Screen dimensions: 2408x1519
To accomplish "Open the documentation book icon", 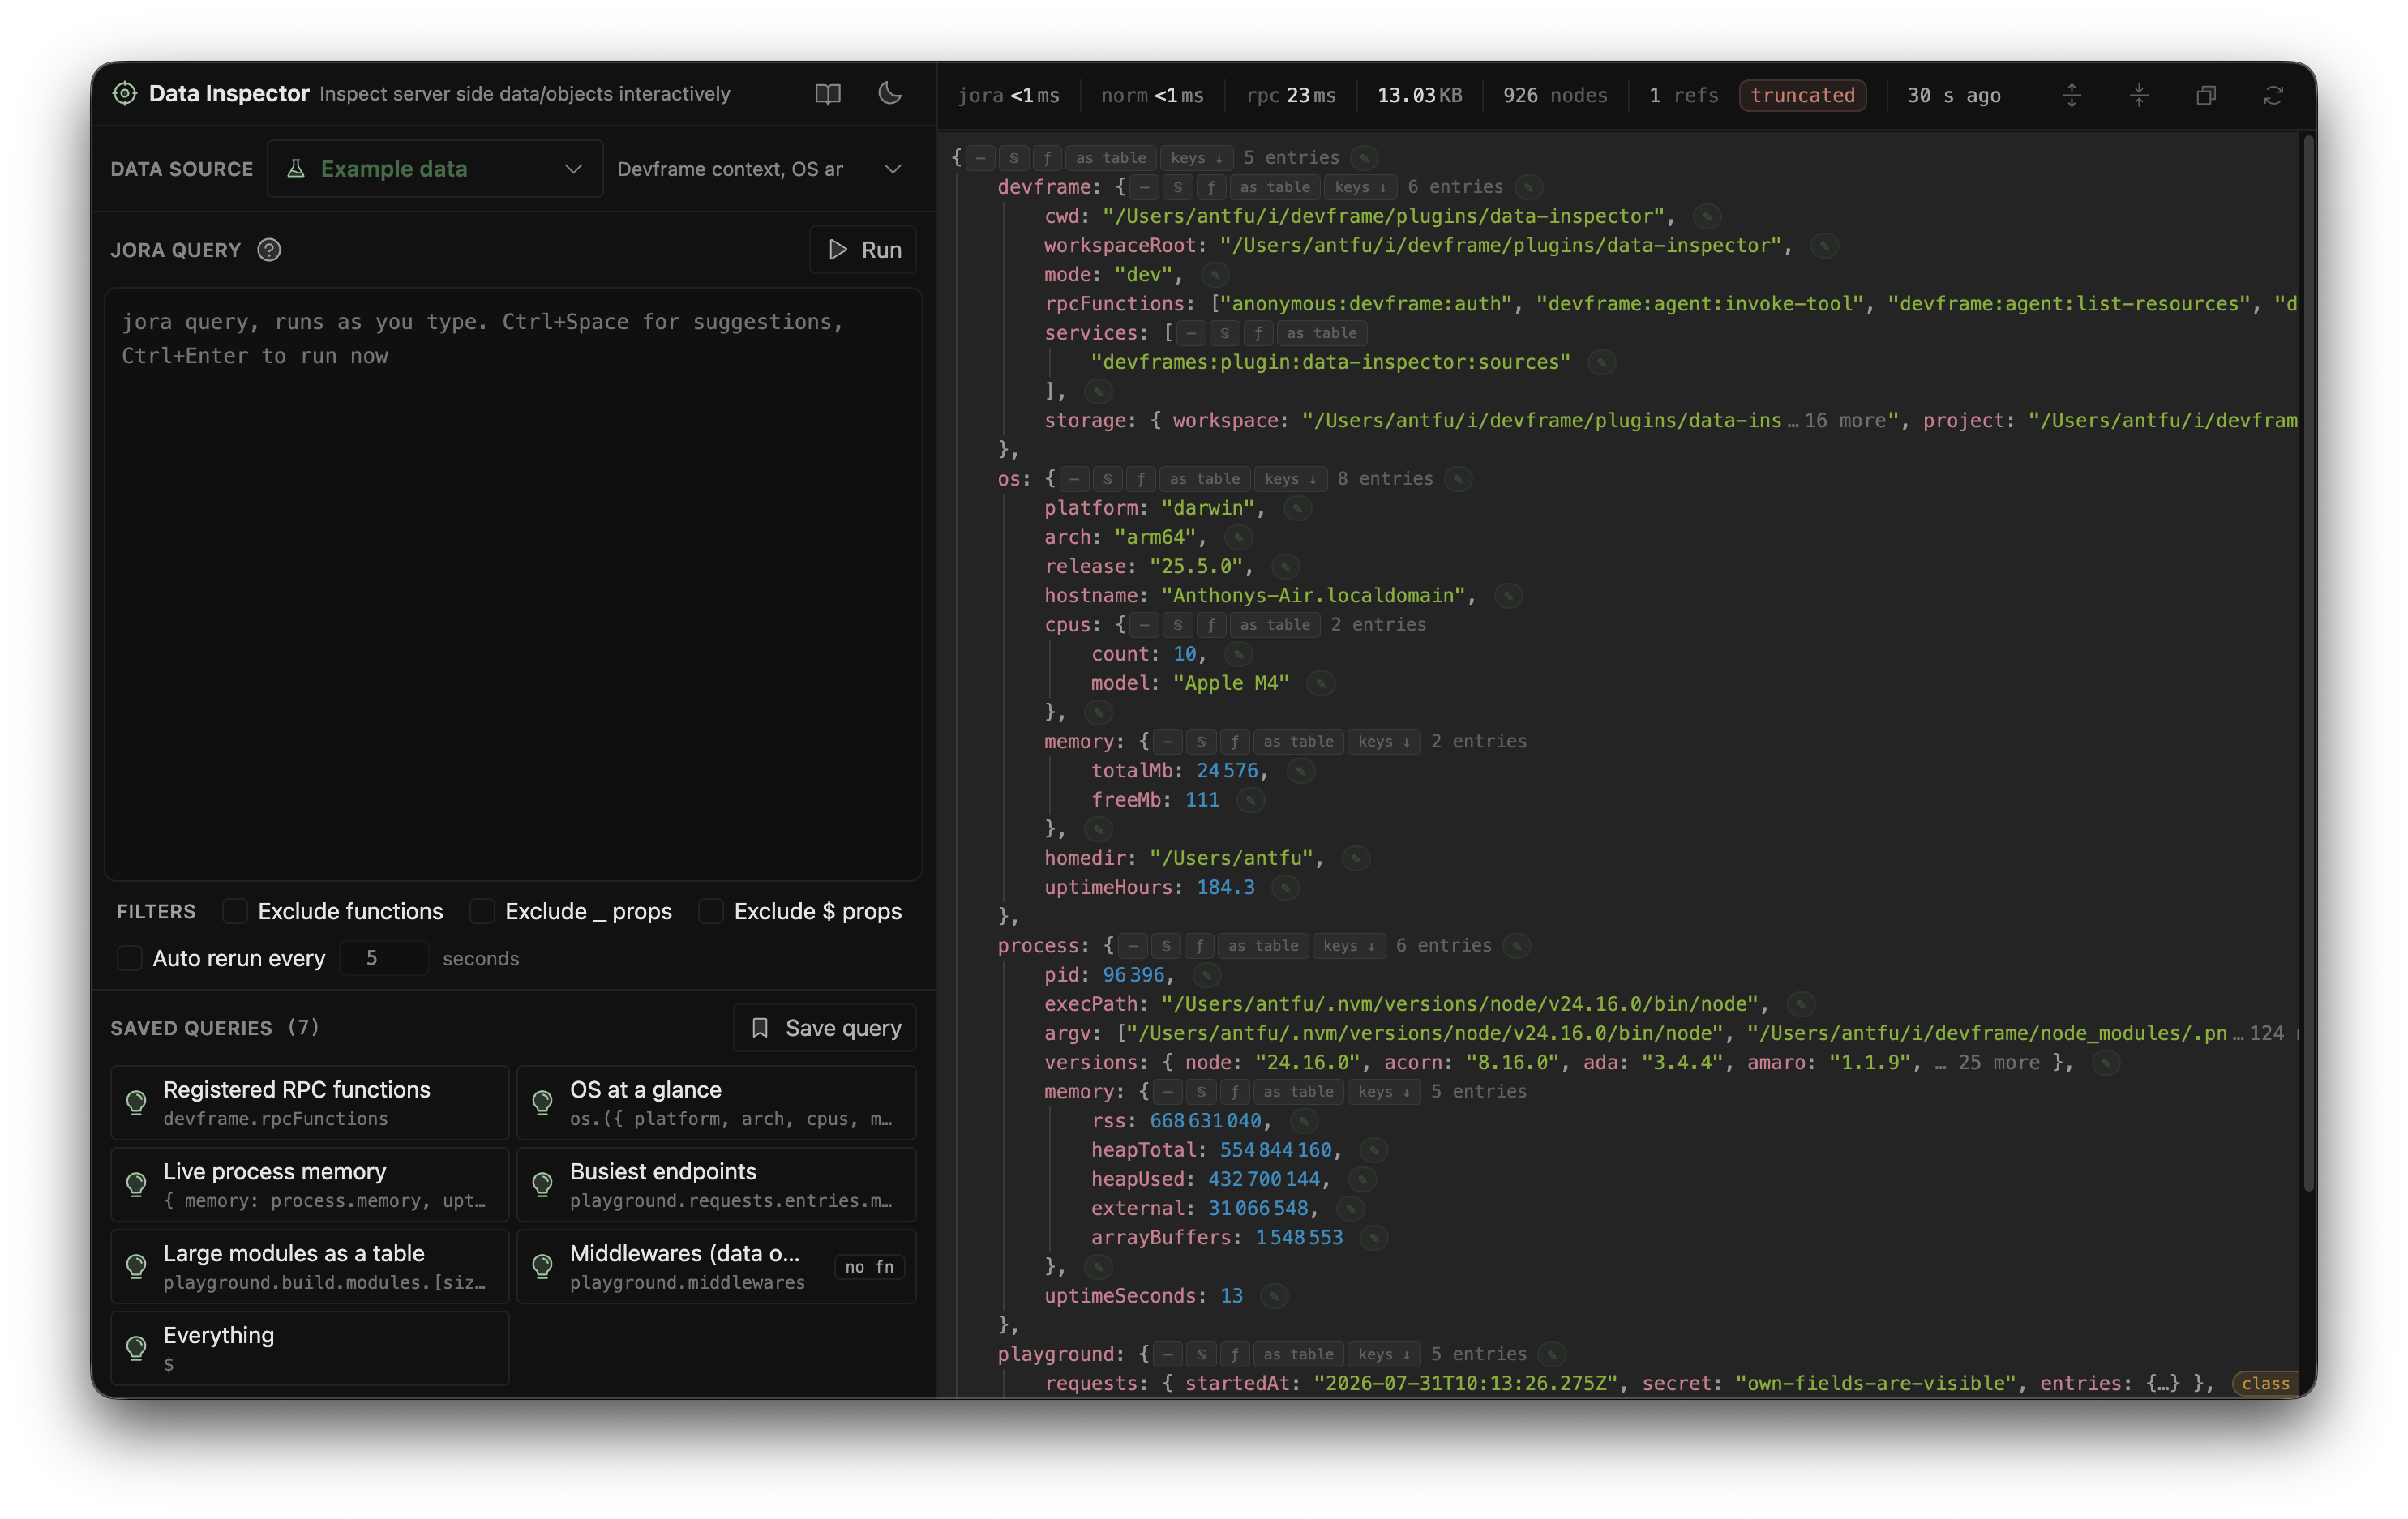I will pyautogui.click(x=828, y=94).
